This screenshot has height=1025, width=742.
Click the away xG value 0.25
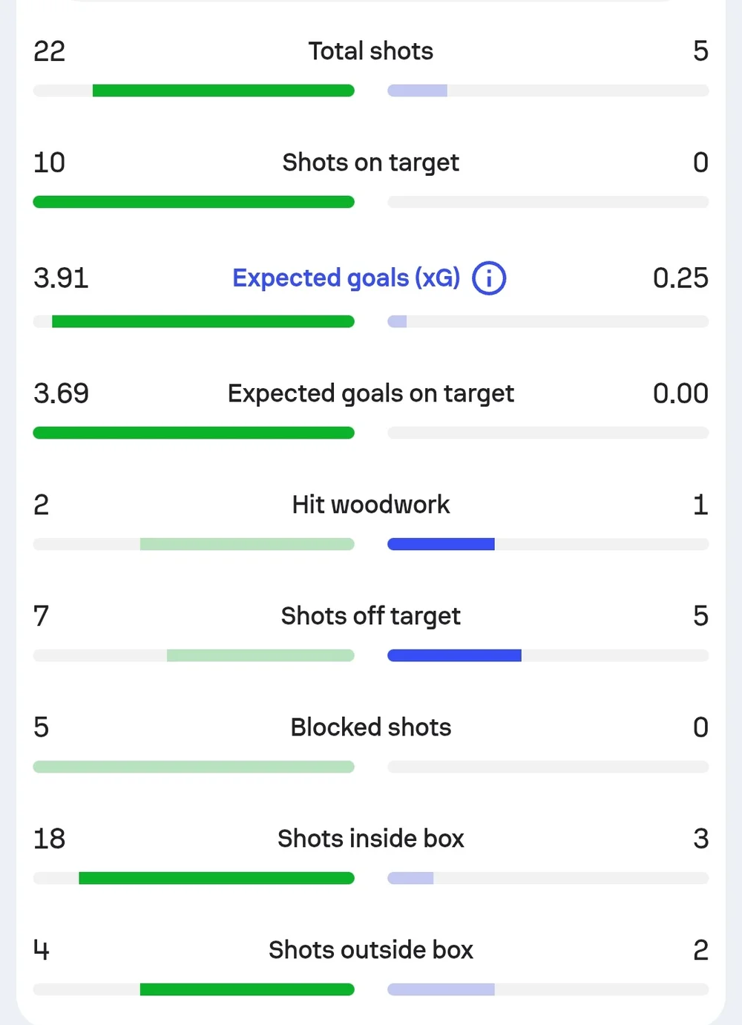pos(680,278)
